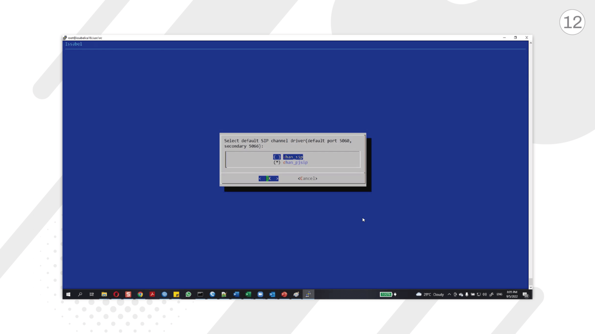
Task: Open Google Chrome from taskbar
Action: (x=140, y=295)
